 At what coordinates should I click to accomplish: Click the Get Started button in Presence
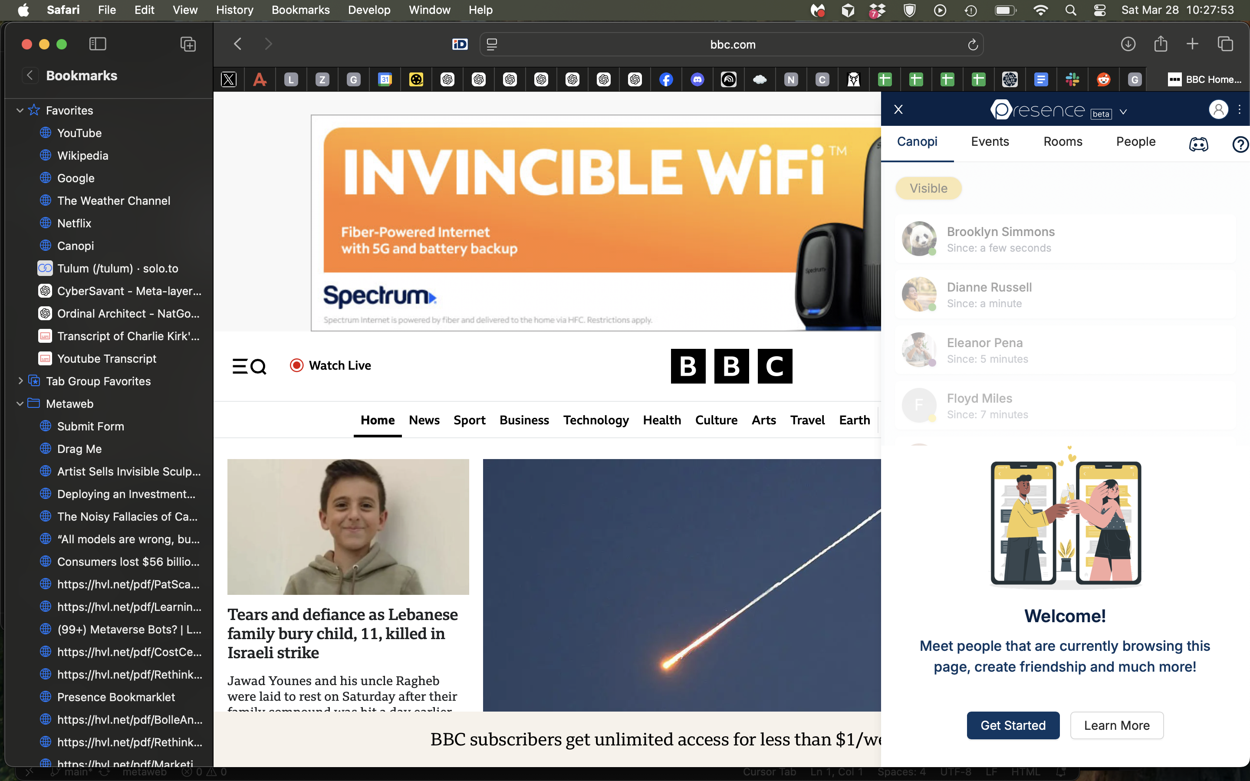click(1013, 725)
